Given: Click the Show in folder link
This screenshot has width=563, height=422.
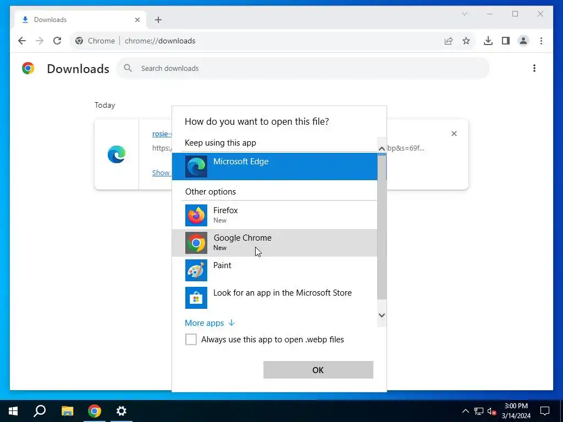Looking at the screenshot, I should click(x=161, y=173).
